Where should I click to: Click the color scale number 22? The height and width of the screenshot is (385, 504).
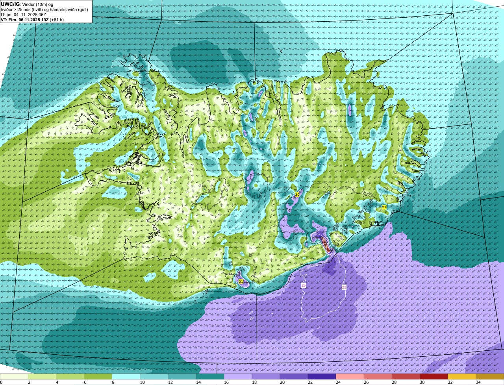pos(309,382)
